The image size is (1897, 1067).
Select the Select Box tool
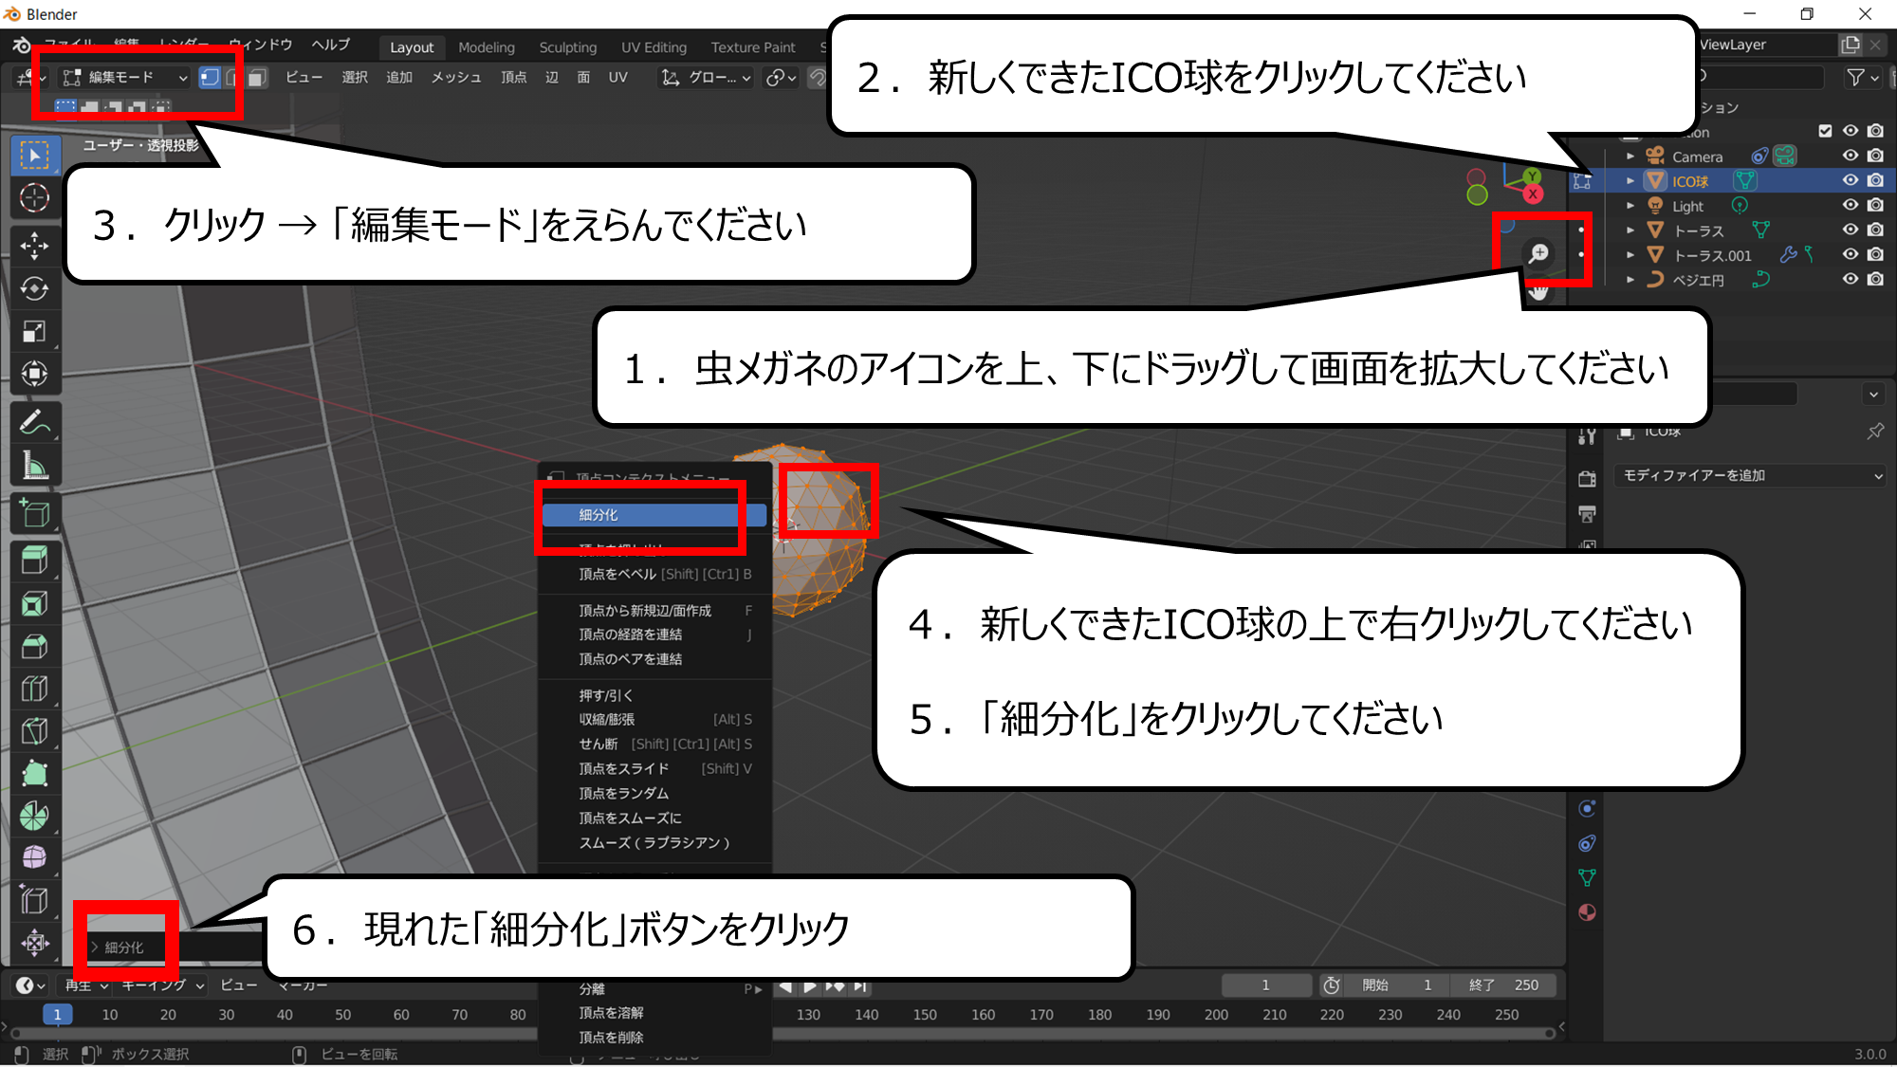(35, 155)
